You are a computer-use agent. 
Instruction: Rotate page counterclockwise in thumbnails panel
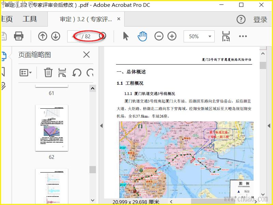pyautogui.click(x=77, y=72)
